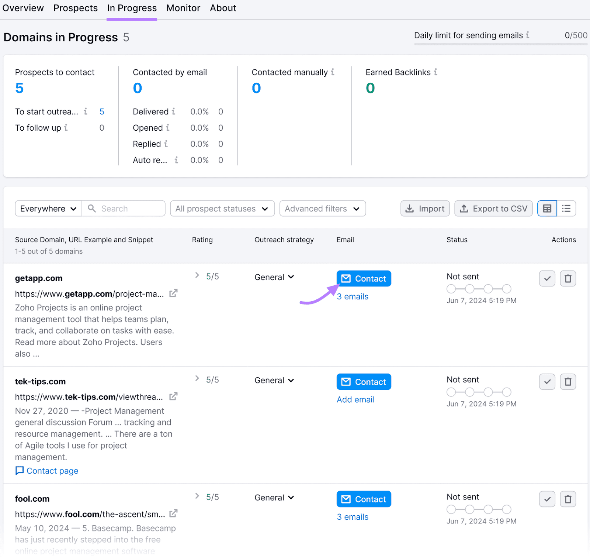Mark fool.com as contacted

coord(547,499)
